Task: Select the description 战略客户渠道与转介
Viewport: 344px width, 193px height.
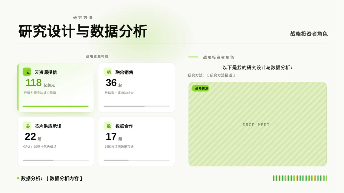Action: (119, 93)
